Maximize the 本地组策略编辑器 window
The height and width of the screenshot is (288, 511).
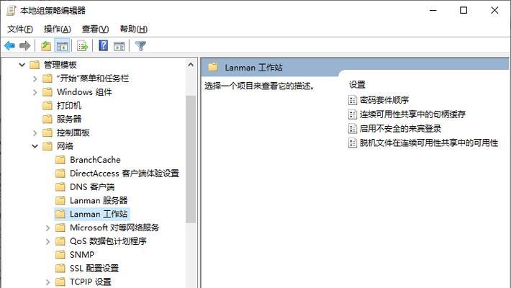pos(463,10)
